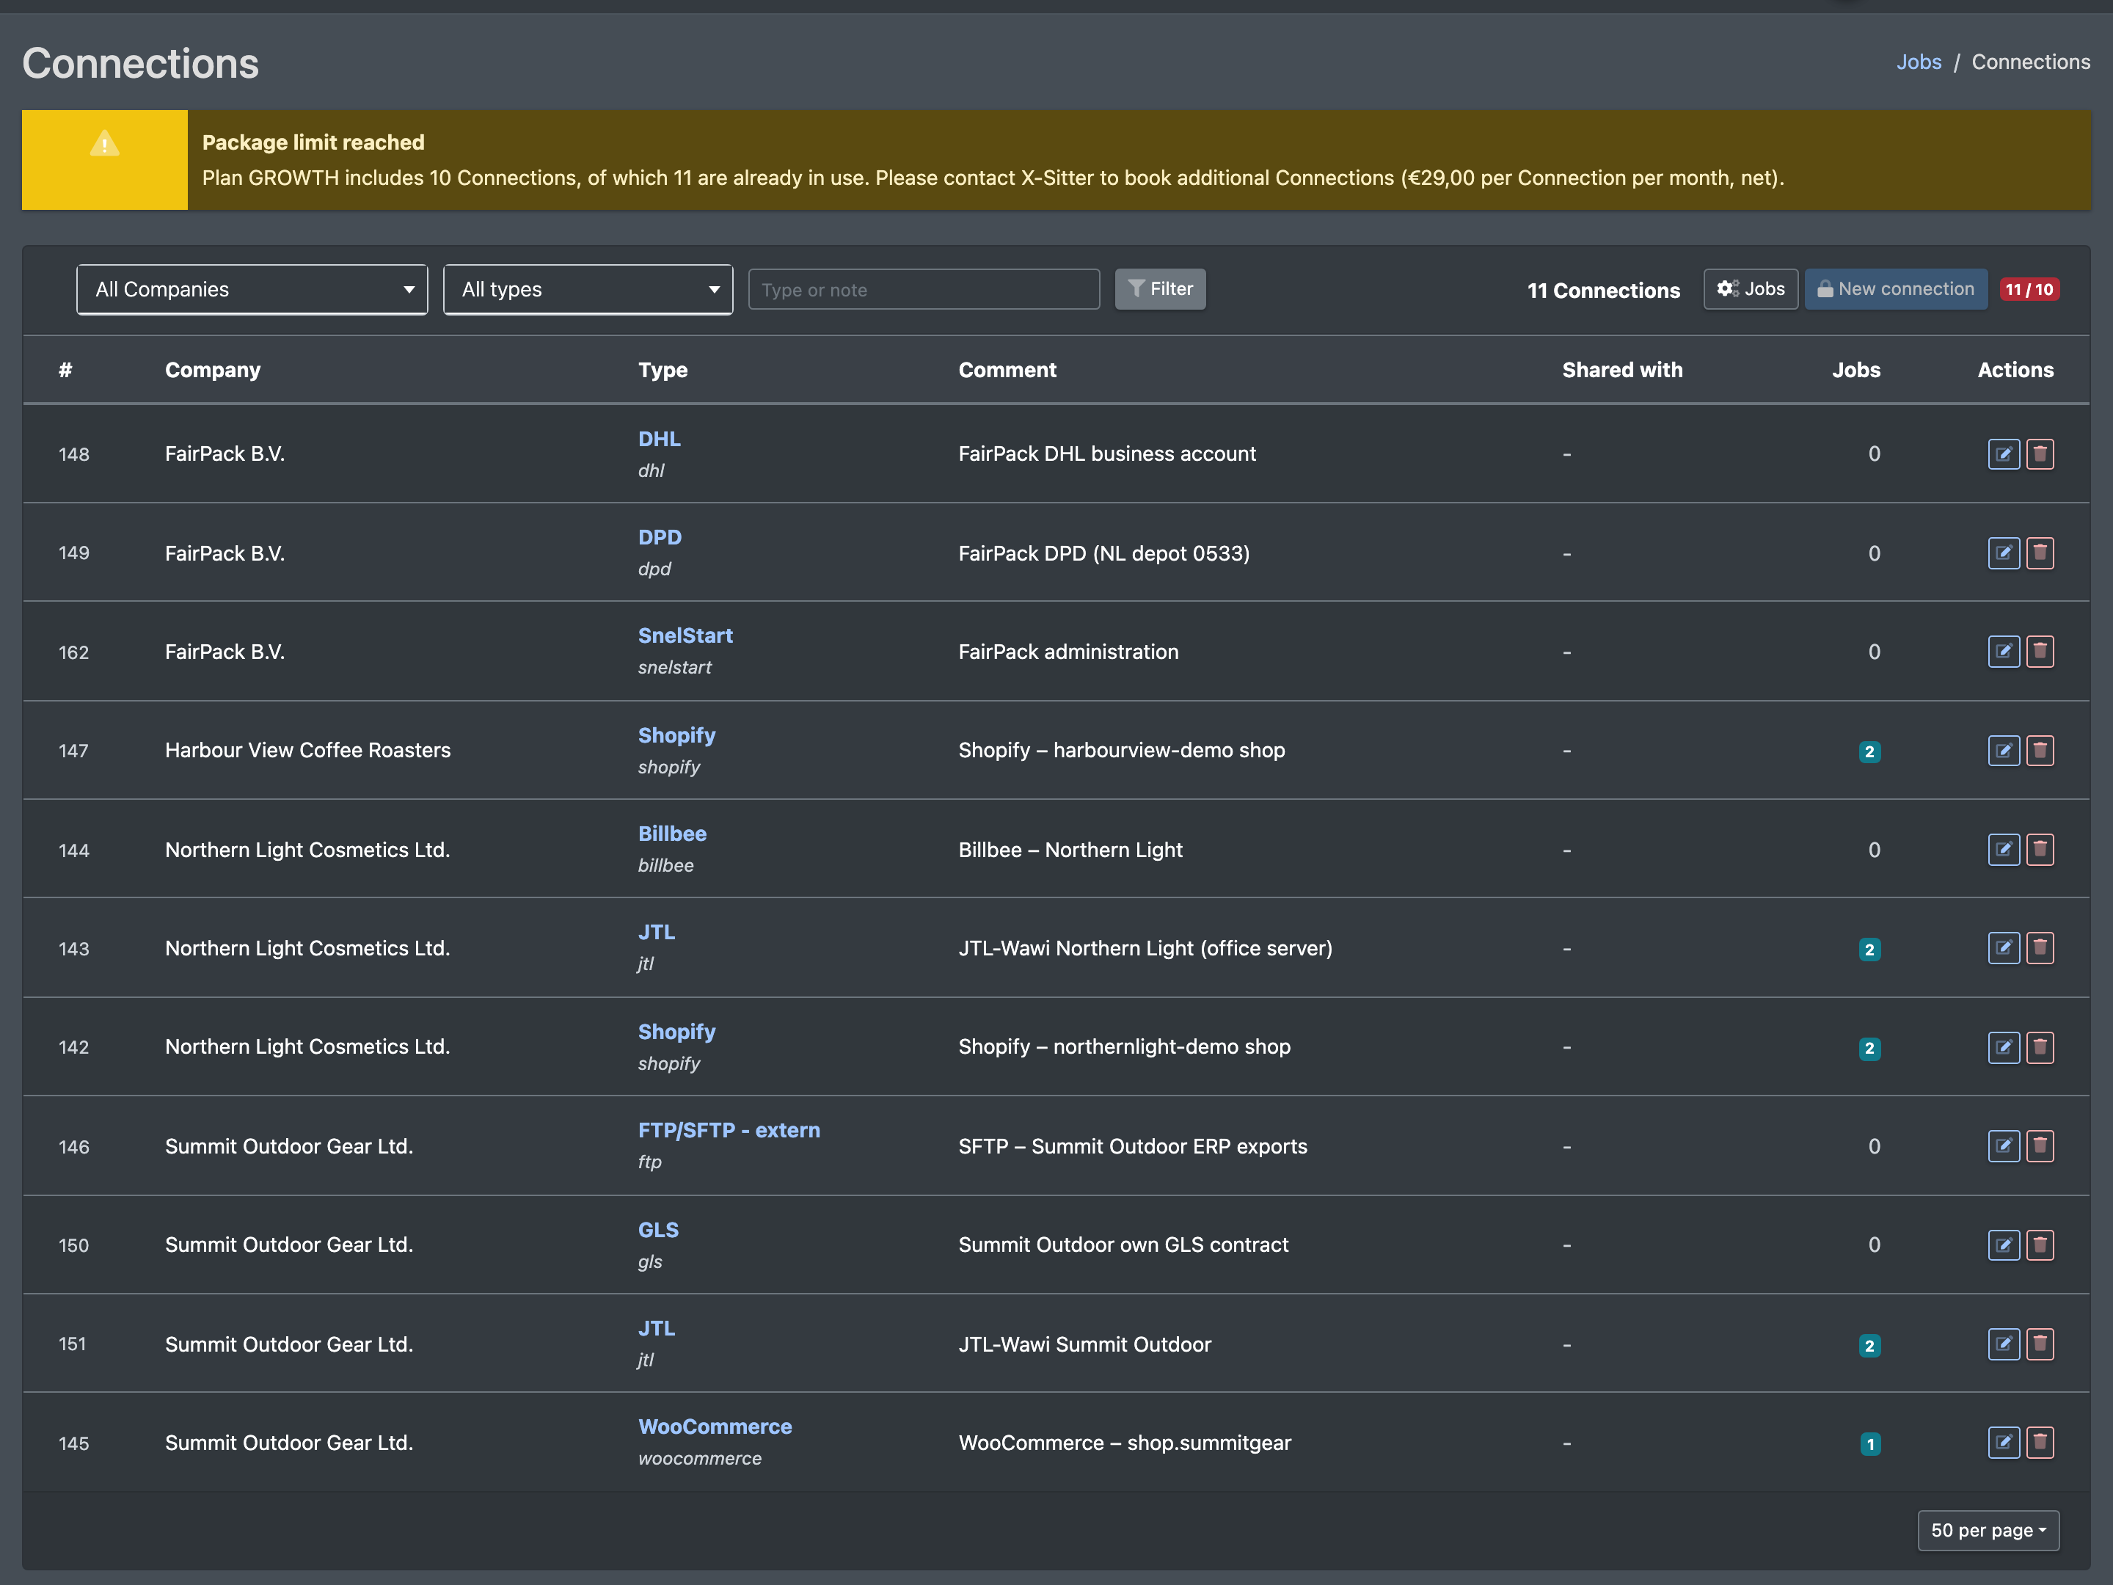Screen dimensions: 2113x1585
Task: Edit Northern Light Shopify connection 142
Action: pos(2003,1047)
